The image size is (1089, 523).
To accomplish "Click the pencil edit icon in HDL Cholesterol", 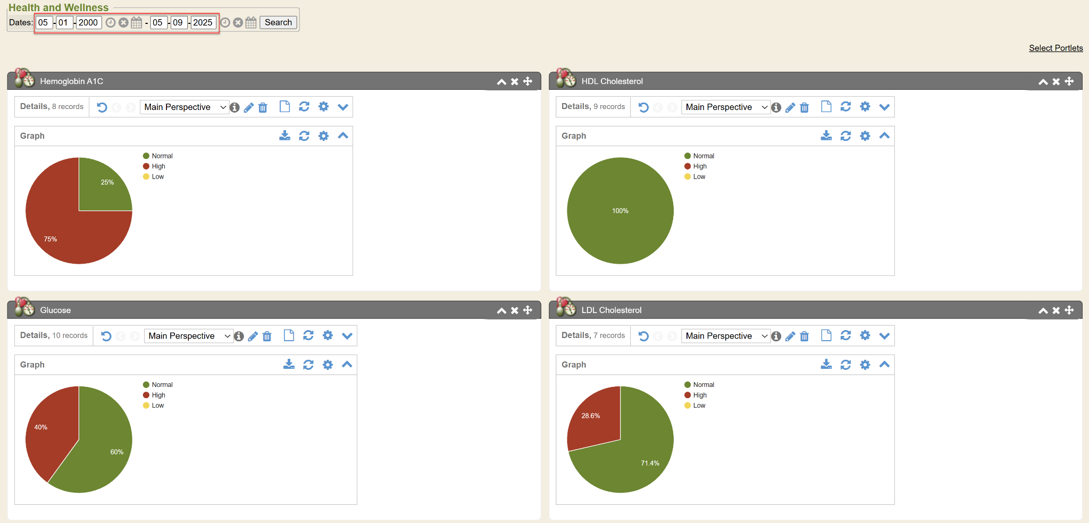I will (x=790, y=107).
